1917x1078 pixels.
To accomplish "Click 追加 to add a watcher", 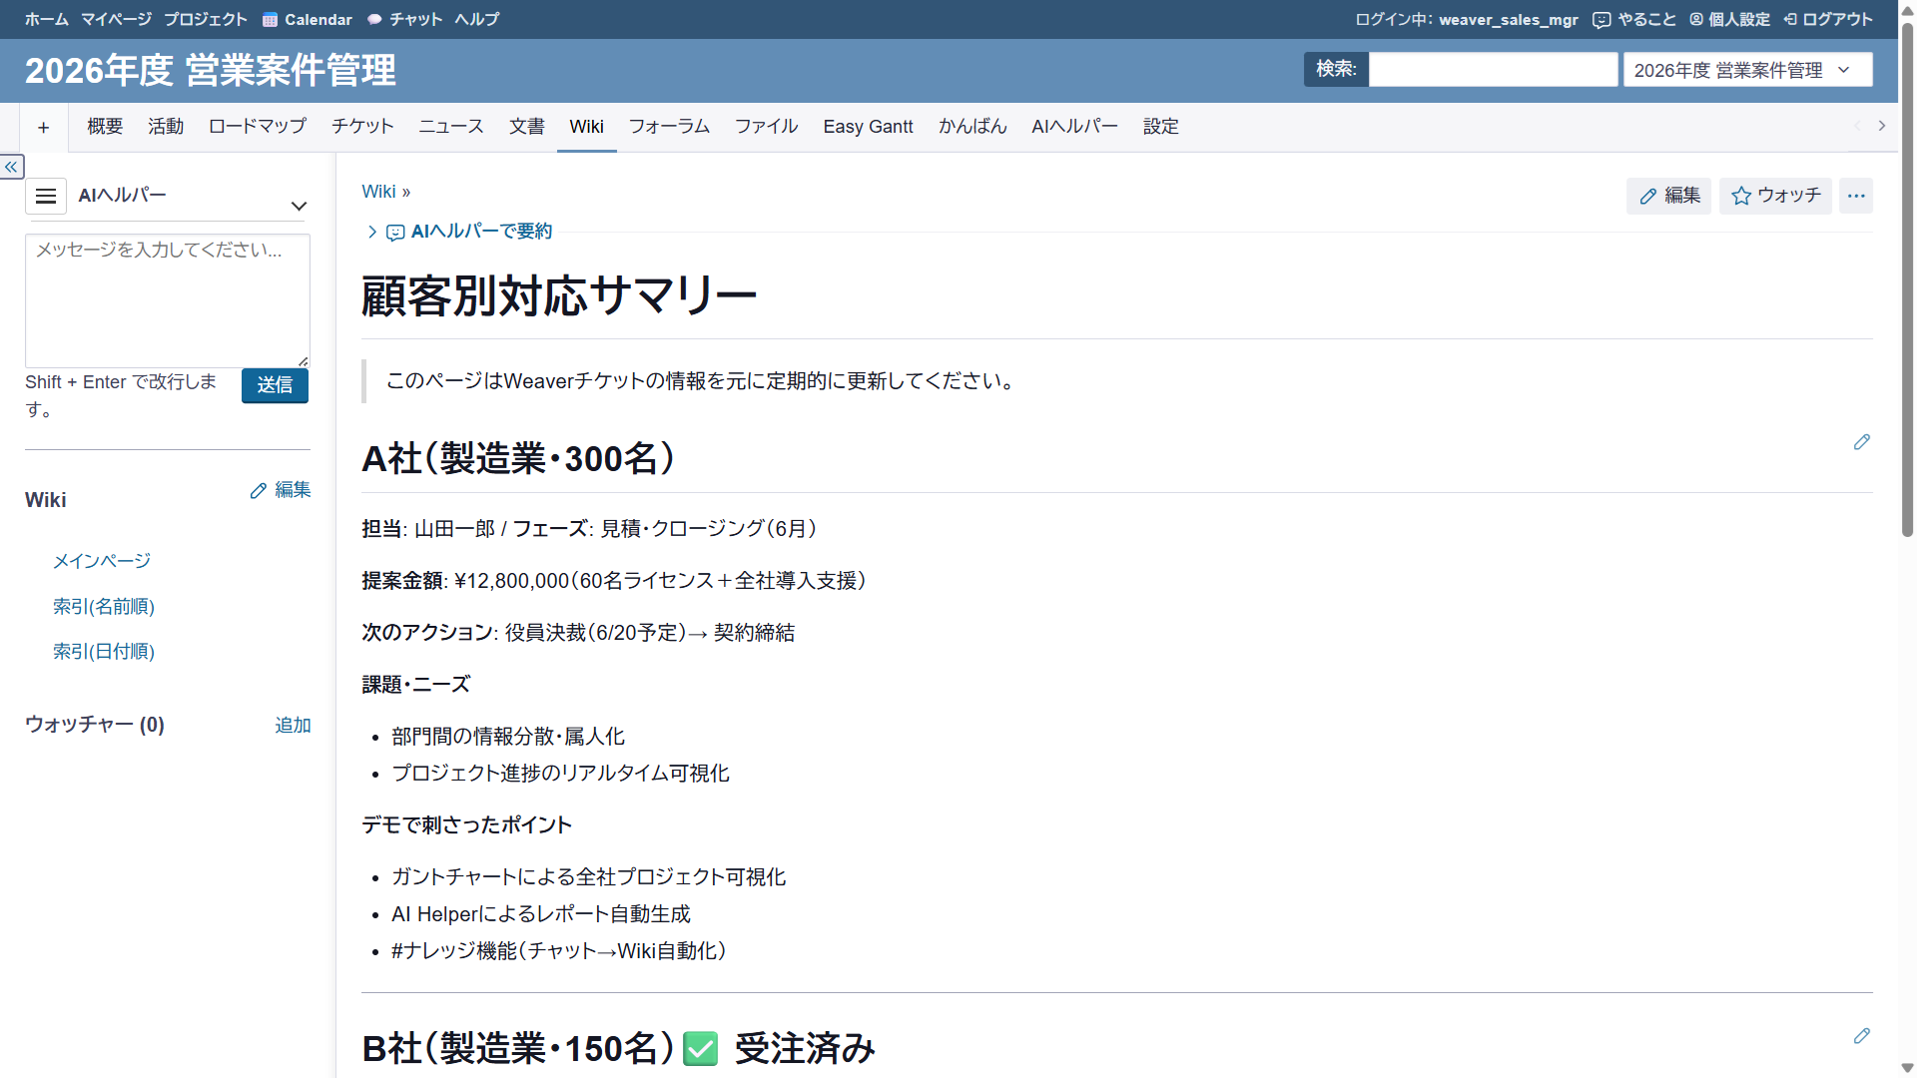I will (294, 726).
